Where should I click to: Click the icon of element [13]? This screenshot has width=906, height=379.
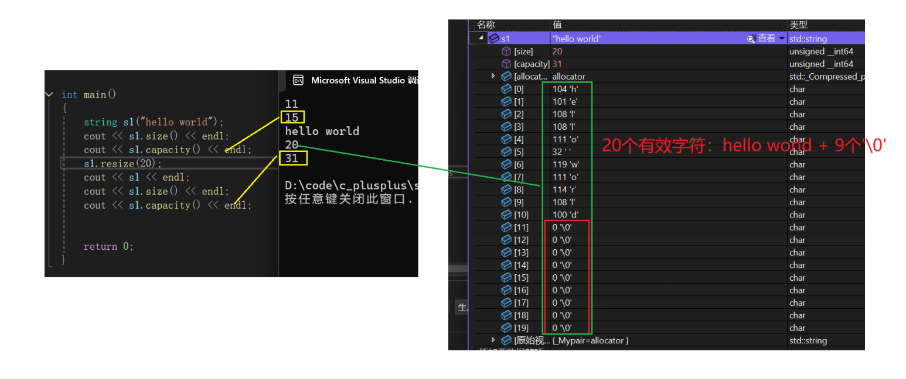pyautogui.click(x=506, y=253)
